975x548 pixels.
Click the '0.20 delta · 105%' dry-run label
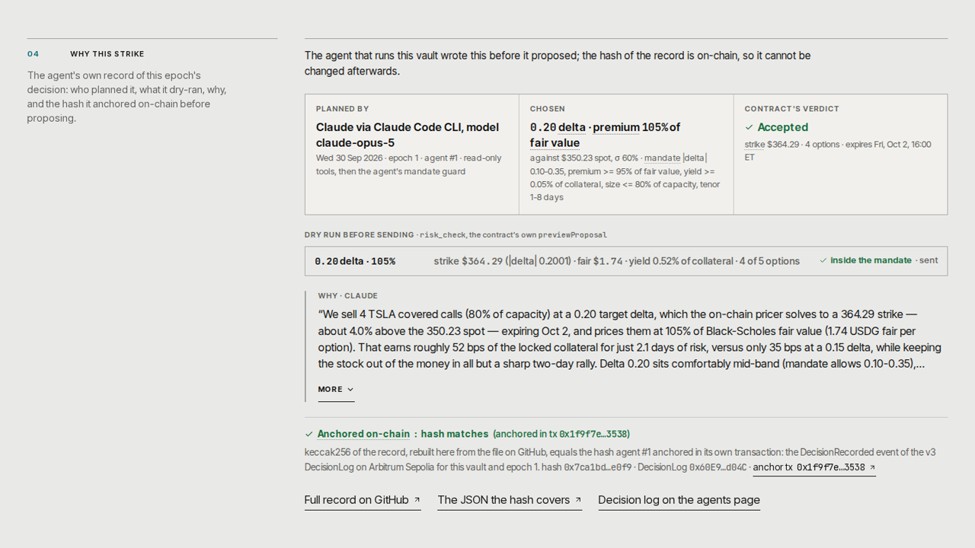pos(355,261)
